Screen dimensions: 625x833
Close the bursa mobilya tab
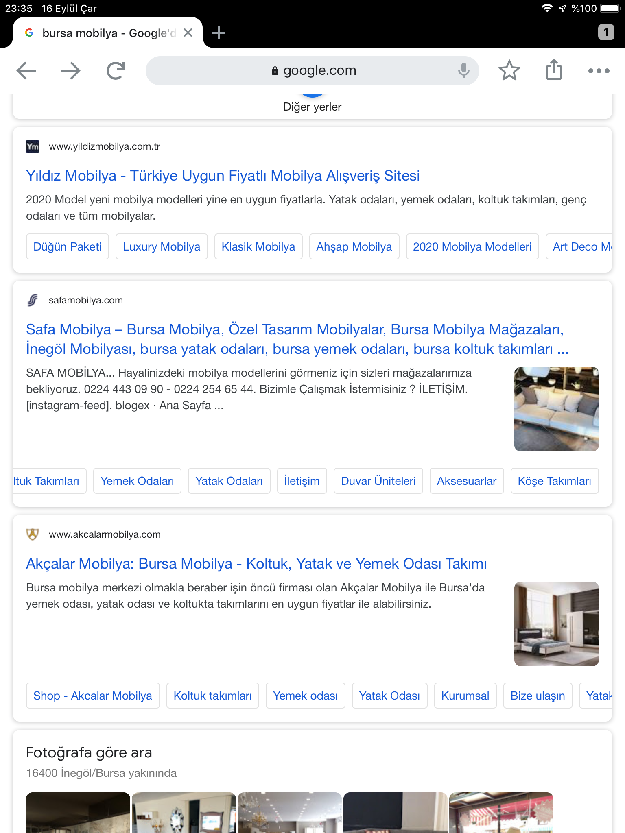pyautogui.click(x=188, y=33)
